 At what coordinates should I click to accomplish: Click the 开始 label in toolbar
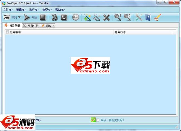click(34, 17)
